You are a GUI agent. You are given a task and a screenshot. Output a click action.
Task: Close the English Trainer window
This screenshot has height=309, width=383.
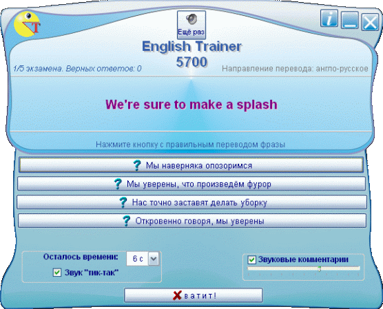point(370,22)
